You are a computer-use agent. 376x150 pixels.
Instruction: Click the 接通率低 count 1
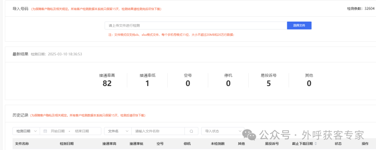click(x=147, y=83)
